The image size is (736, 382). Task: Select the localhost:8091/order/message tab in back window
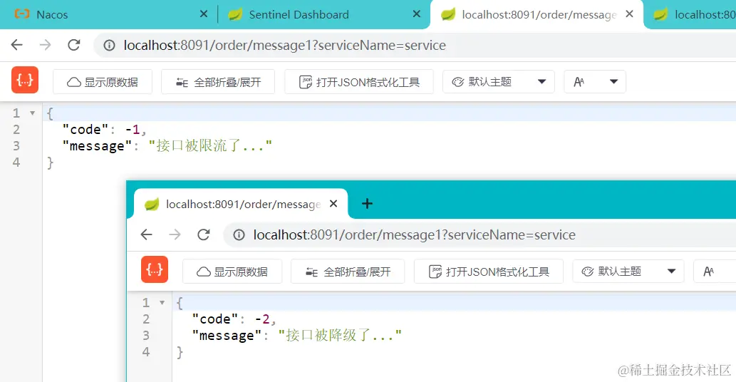537,14
